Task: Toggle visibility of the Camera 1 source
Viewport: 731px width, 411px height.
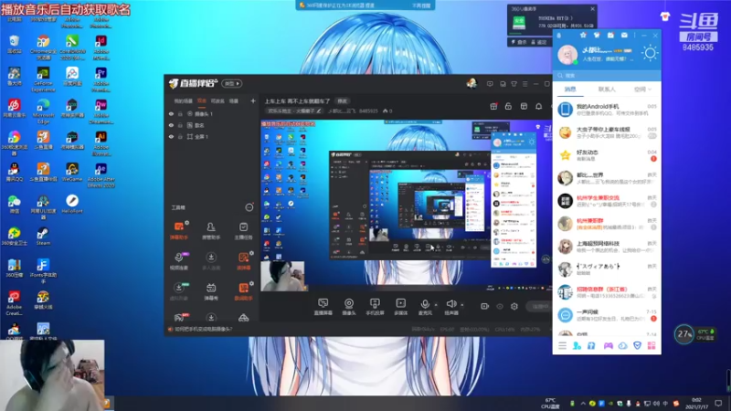Action: [x=171, y=113]
